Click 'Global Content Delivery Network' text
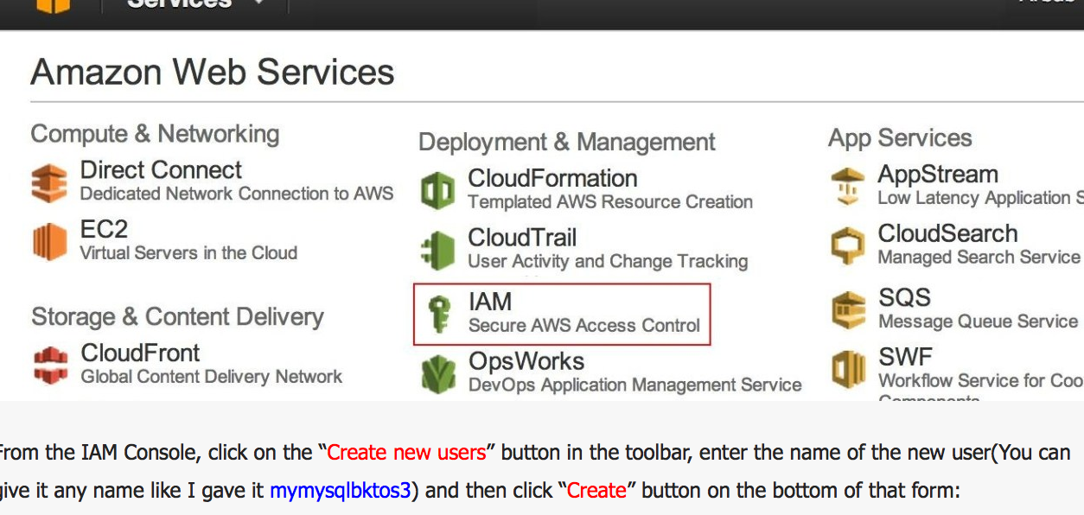 point(212,377)
